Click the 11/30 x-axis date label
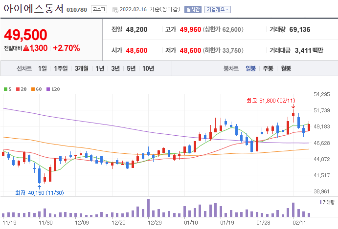This screenshot has height=229, width=338. click(x=45, y=223)
